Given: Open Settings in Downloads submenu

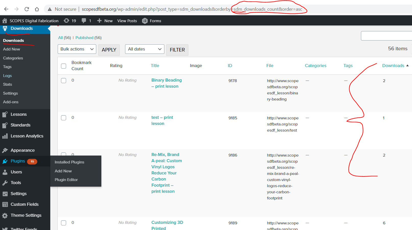Looking at the screenshot, I should (x=10, y=93).
